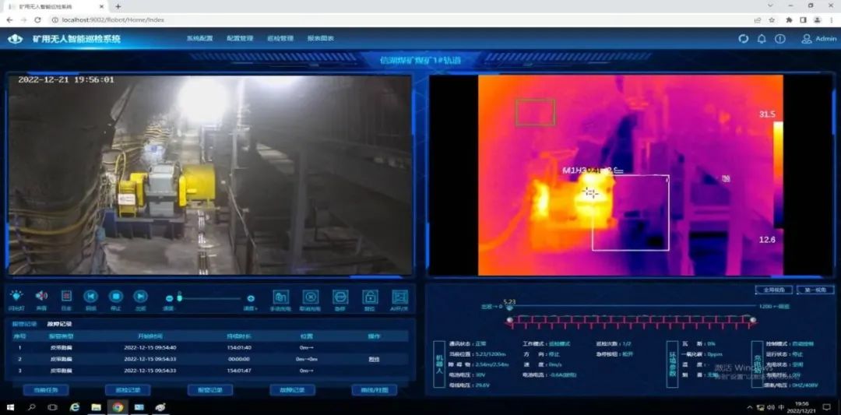The image size is (841, 415).
Task: Open the 系统配置 menu
Action: click(199, 39)
